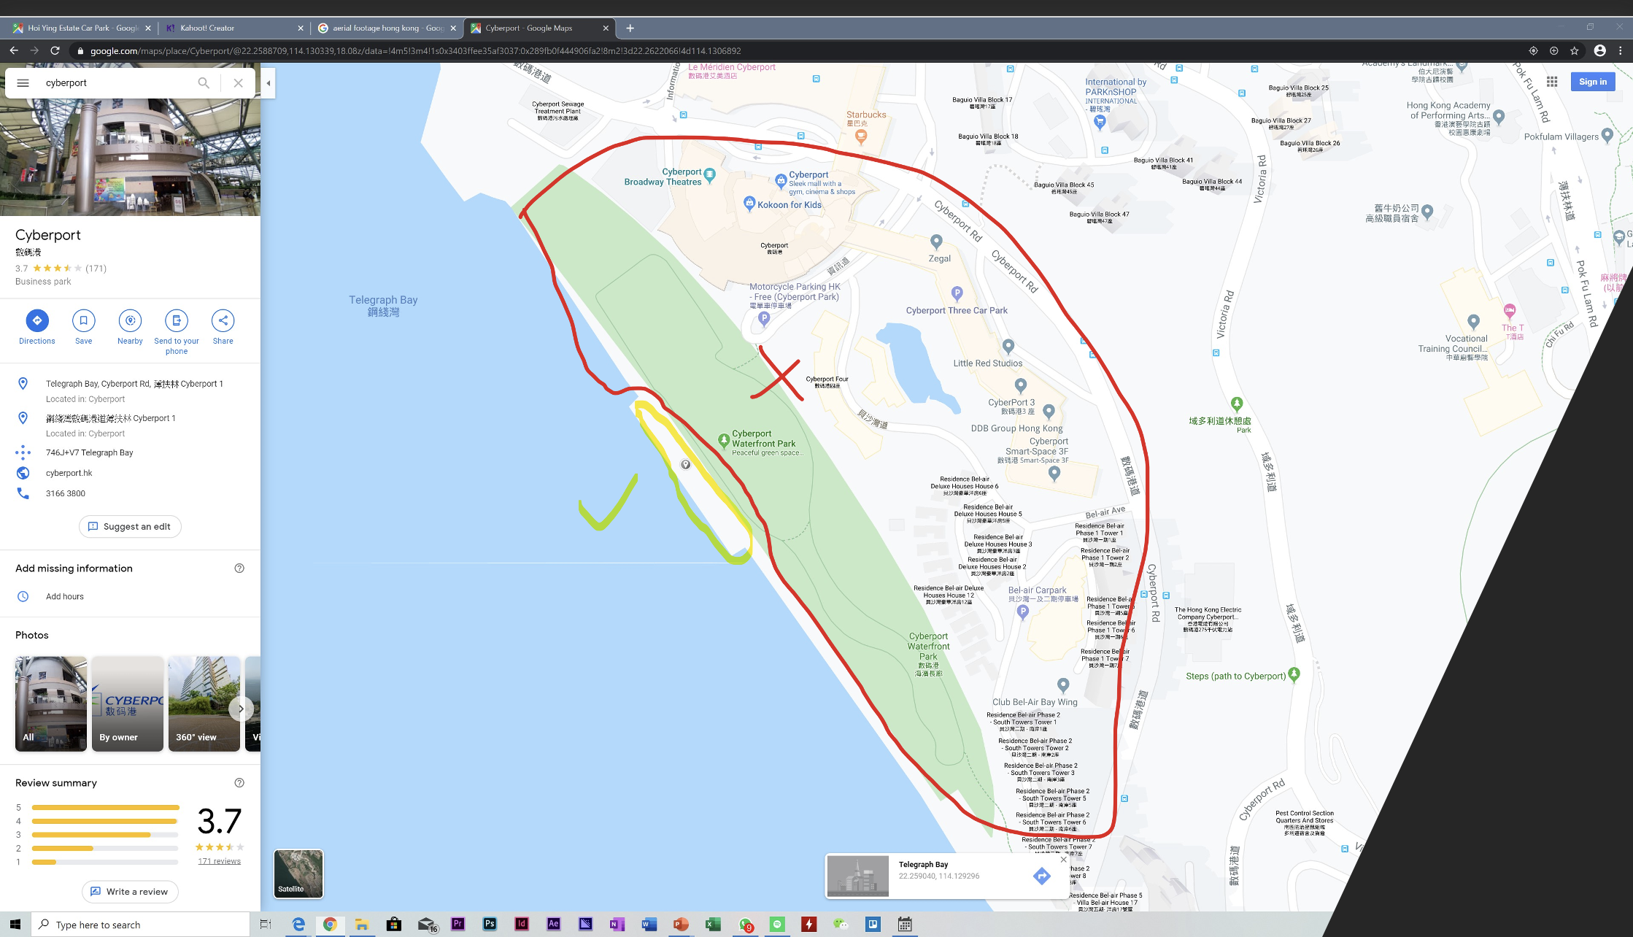
Task: Click the Windows taskbar search box
Action: coord(140,925)
